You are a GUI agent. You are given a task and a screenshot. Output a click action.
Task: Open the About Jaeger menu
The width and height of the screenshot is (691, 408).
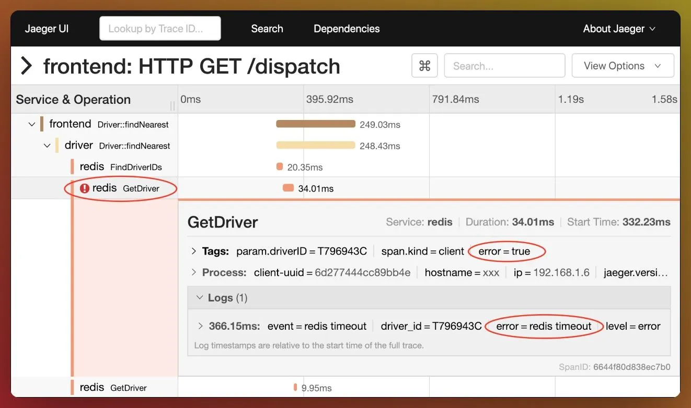coord(619,29)
